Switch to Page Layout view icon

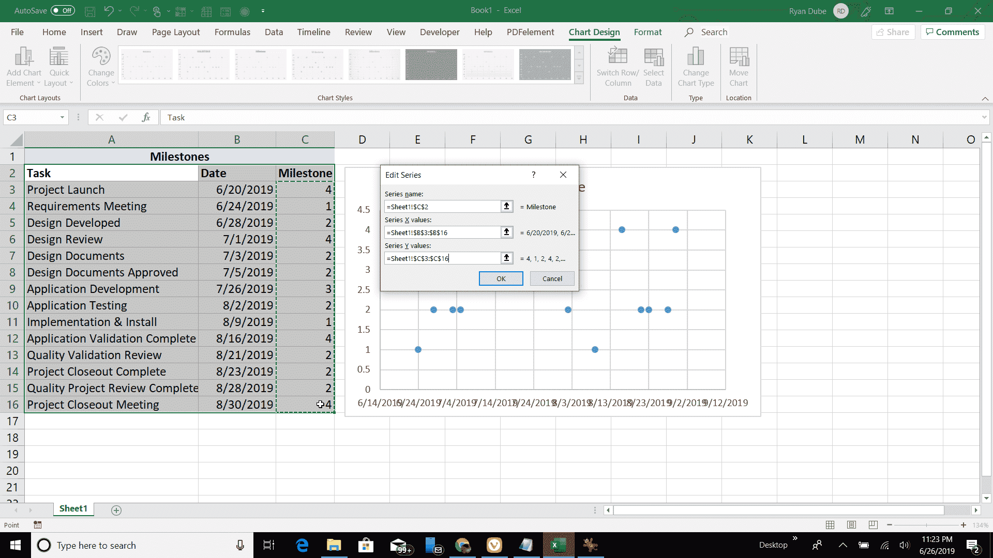851,525
